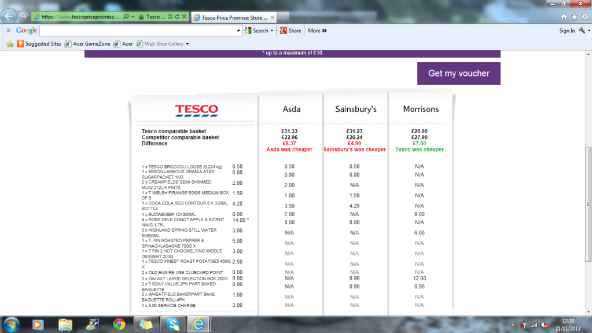Click inside the Google toolbar search field
Image resolution: width=592 pixels, height=333 pixels.
click(138, 31)
